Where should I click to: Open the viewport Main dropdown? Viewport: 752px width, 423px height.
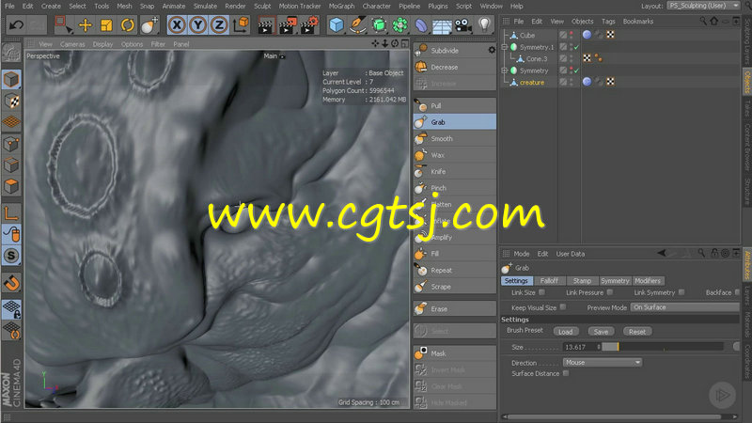coord(274,56)
